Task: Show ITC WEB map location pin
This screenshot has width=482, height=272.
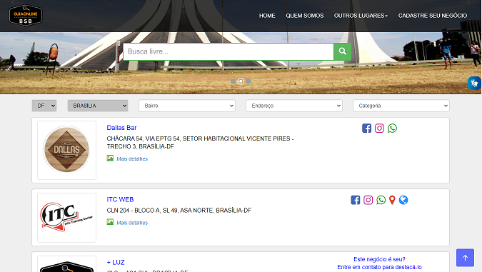Action: [x=392, y=200]
